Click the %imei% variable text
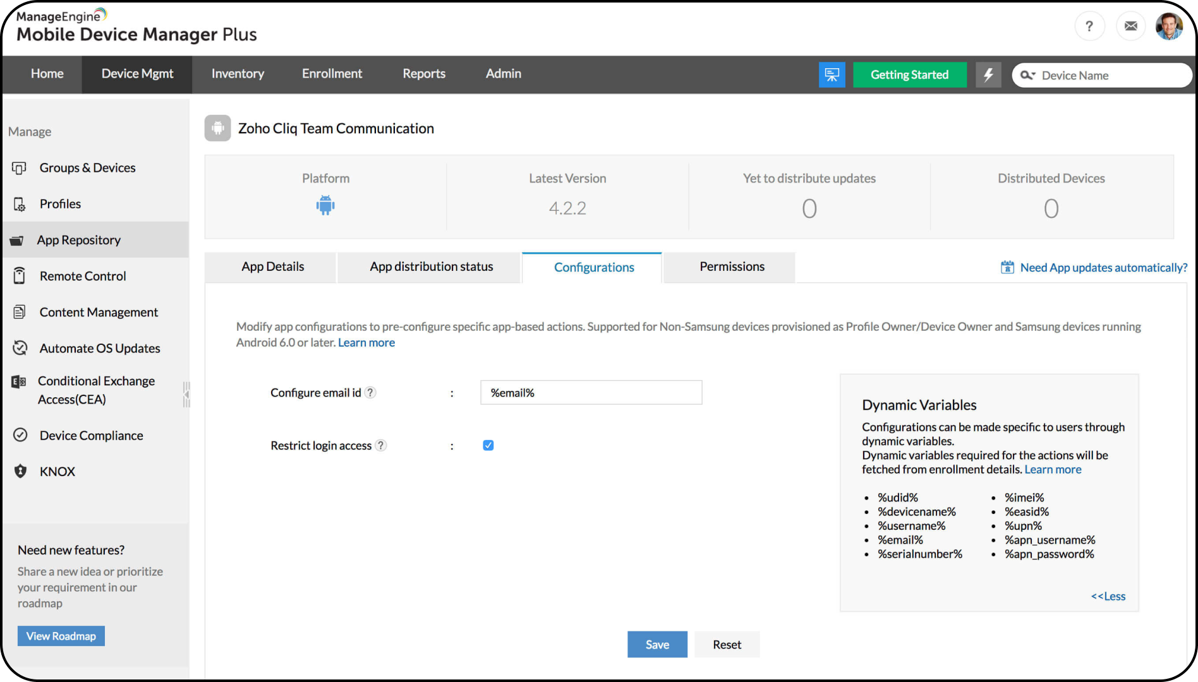 point(1024,498)
